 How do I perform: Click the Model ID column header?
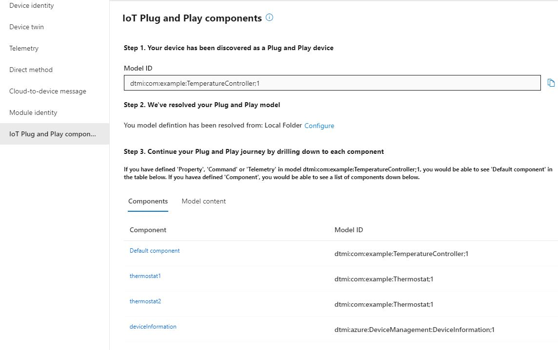point(349,229)
